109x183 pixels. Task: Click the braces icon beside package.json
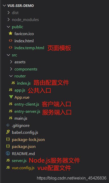[x=8, y=146]
